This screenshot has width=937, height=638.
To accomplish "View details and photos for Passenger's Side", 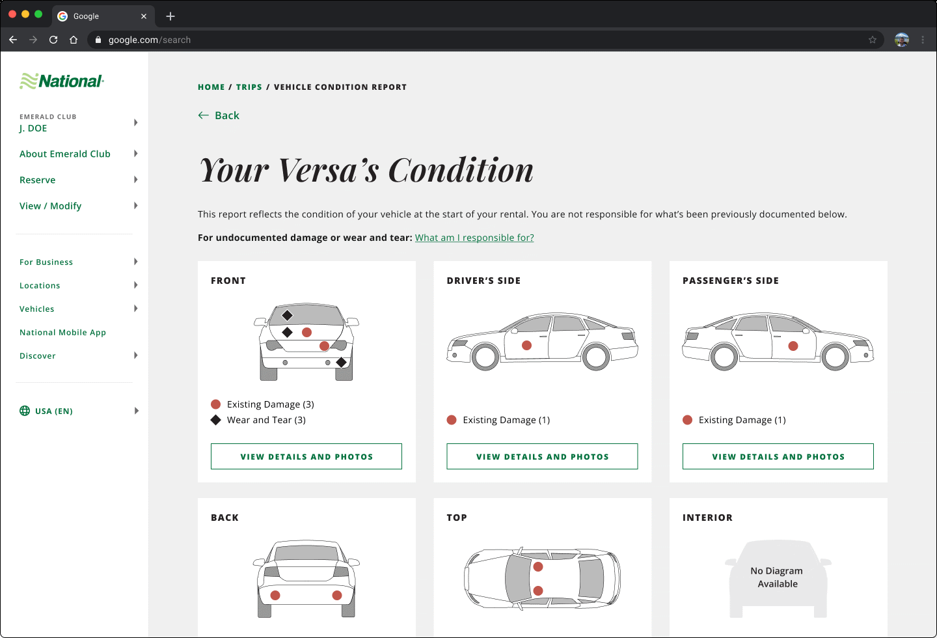I will (x=778, y=456).
